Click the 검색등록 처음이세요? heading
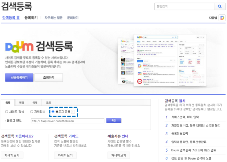This screenshot has height=162, width=227. click(17, 136)
